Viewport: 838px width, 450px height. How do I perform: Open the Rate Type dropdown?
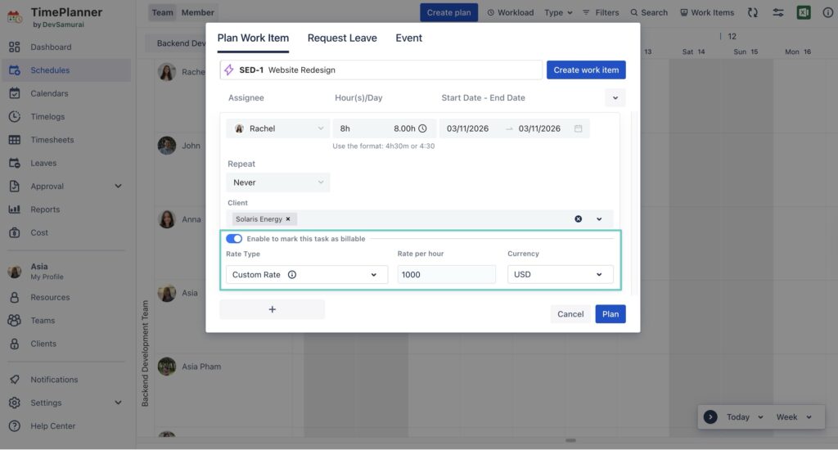pos(307,275)
